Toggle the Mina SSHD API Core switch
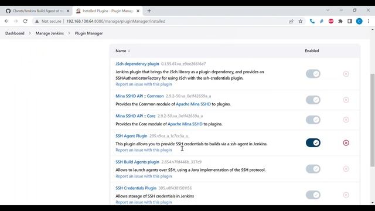Viewport: 375px width, 211px height. pos(313,120)
